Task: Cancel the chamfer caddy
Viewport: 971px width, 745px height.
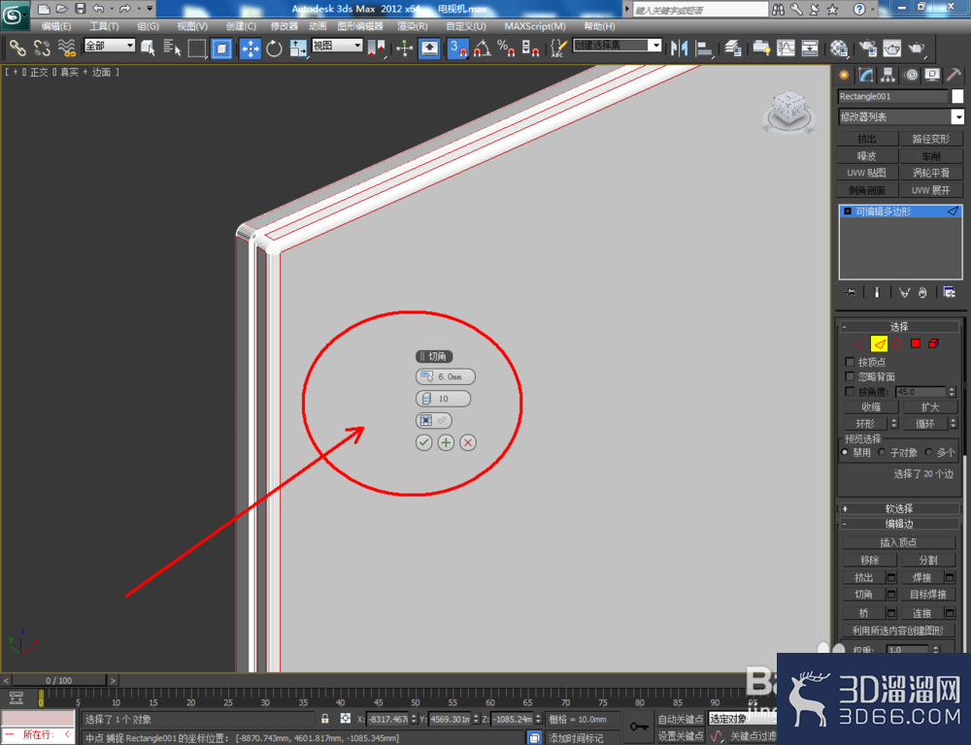Action: [x=468, y=442]
